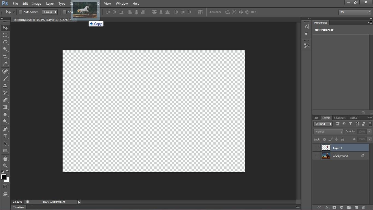Select the Clone Stamp tool
The height and width of the screenshot is (210, 373).
[x=5, y=86]
